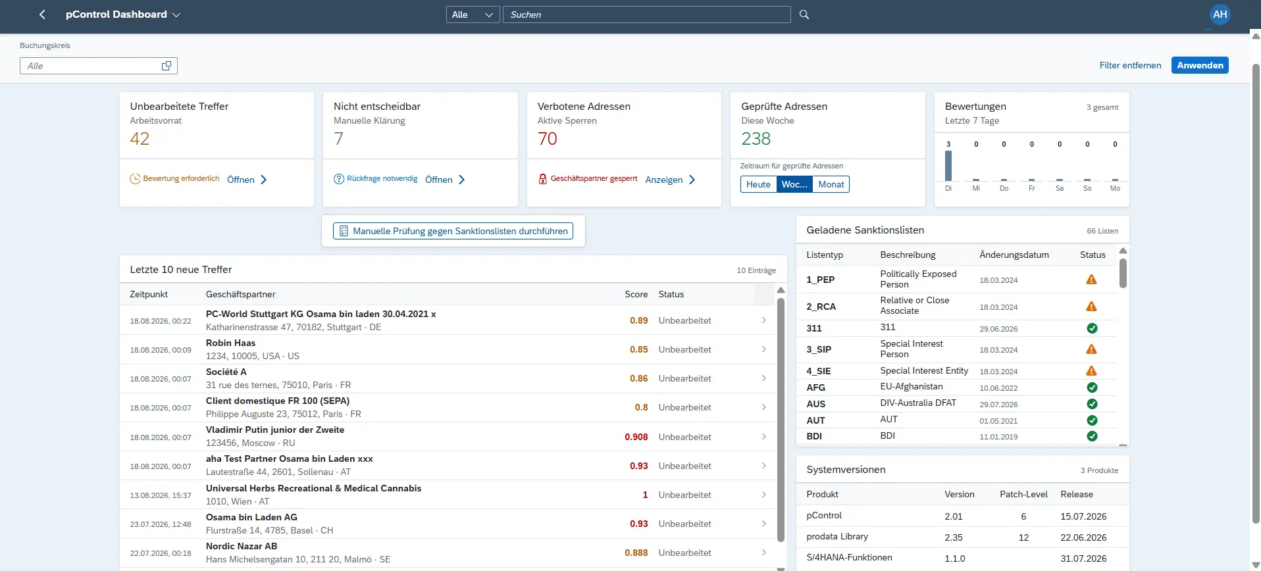The height and width of the screenshot is (571, 1261).
Task: Click the Buchungskreis input field
Action: pos(99,66)
